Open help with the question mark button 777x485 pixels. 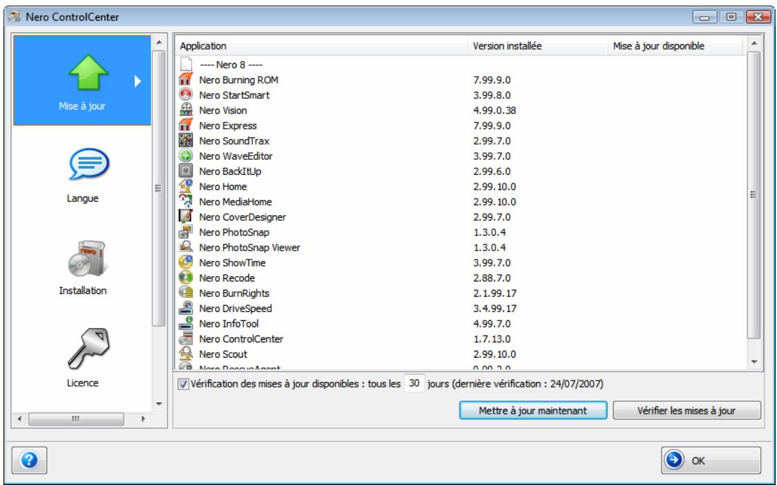pos(29,460)
